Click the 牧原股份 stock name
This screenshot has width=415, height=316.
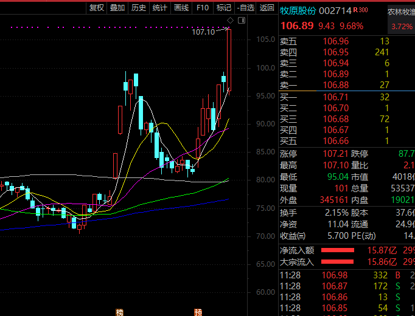tap(298, 11)
